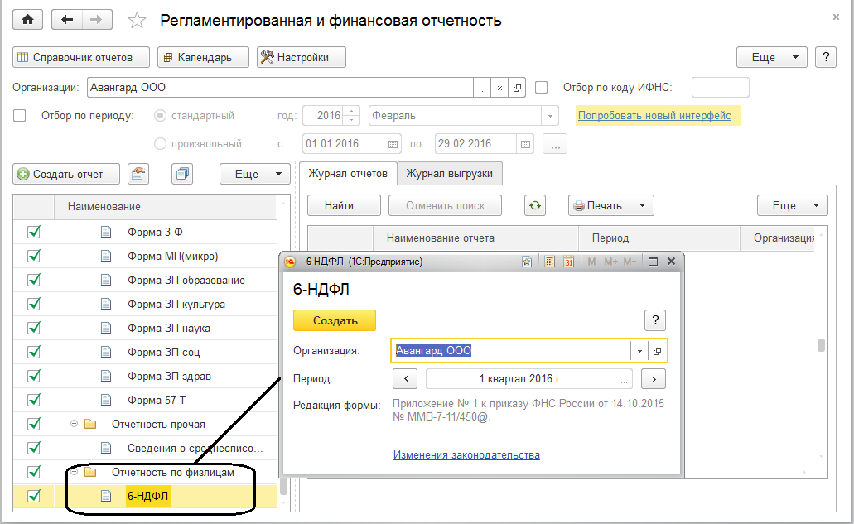Go to next period in dialog
Screen dimensions: 854x524
point(654,379)
